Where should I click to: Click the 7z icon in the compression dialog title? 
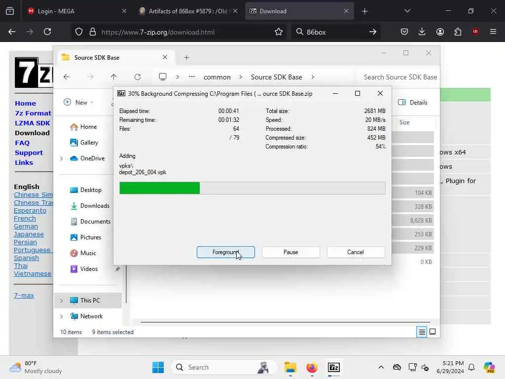[121, 94]
